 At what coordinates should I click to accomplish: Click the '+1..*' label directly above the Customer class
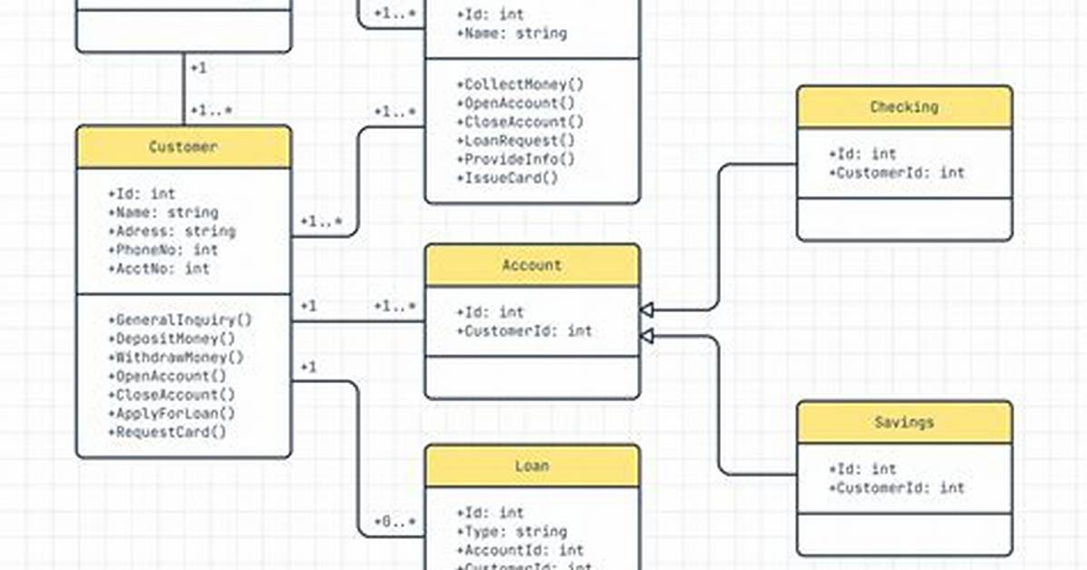pyautogui.click(x=212, y=110)
